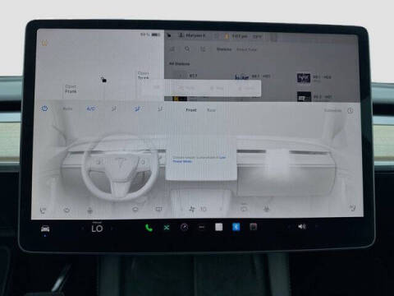Toggle passenger seat heater icon
Image resolution: width=394 pixels, height=296 pixels.
tap(353, 208)
